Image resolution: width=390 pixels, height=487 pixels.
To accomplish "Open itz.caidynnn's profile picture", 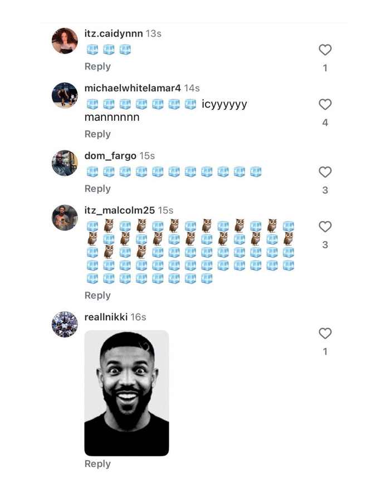I will click(x=65, y=41).
